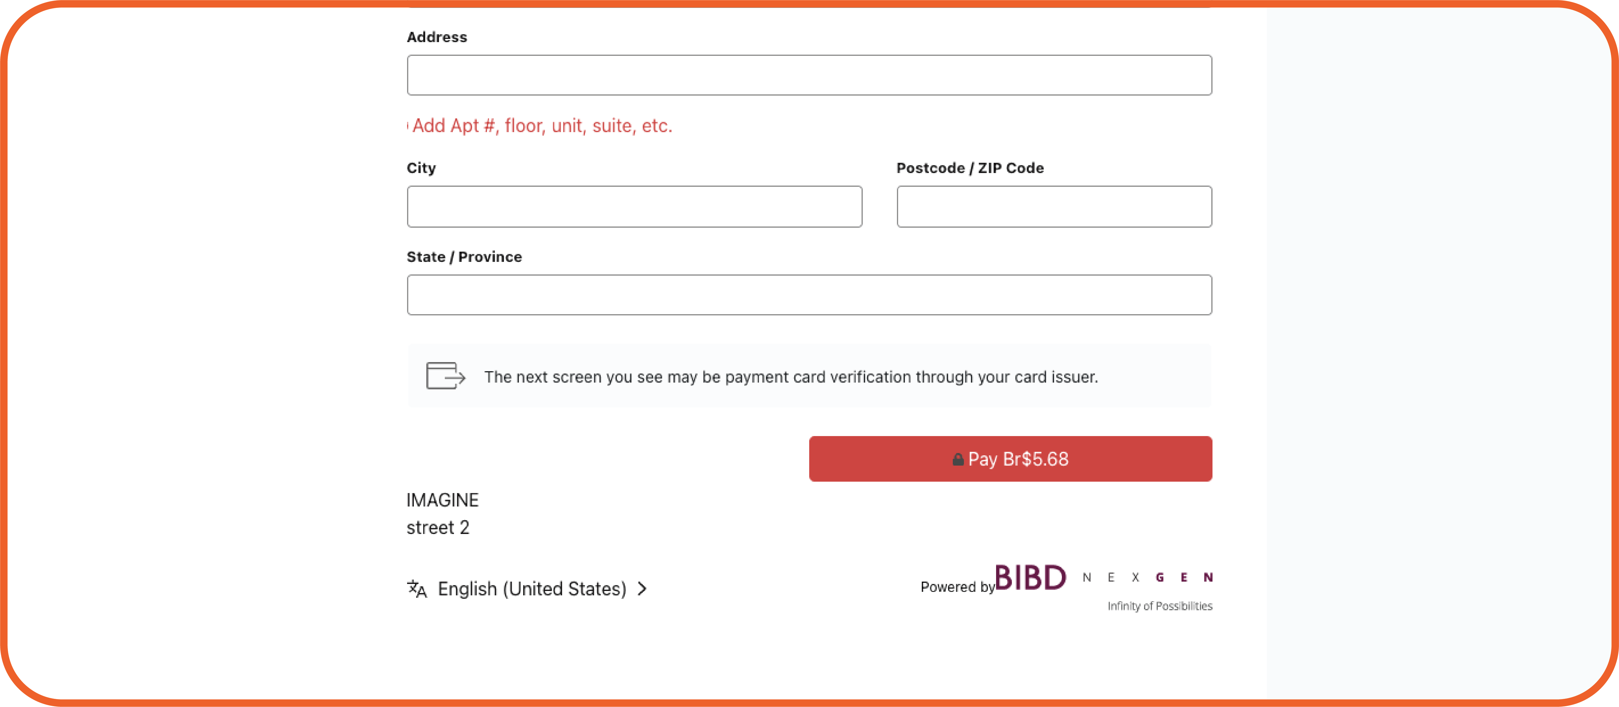This screenshot has height=707, width=1619.
Task: Click the payment card verification notice text
Action: pos(791,377)
